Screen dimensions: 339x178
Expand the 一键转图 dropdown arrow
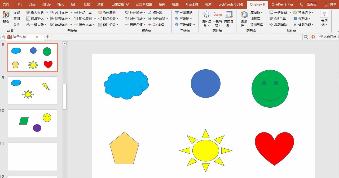tap(290, 12)
